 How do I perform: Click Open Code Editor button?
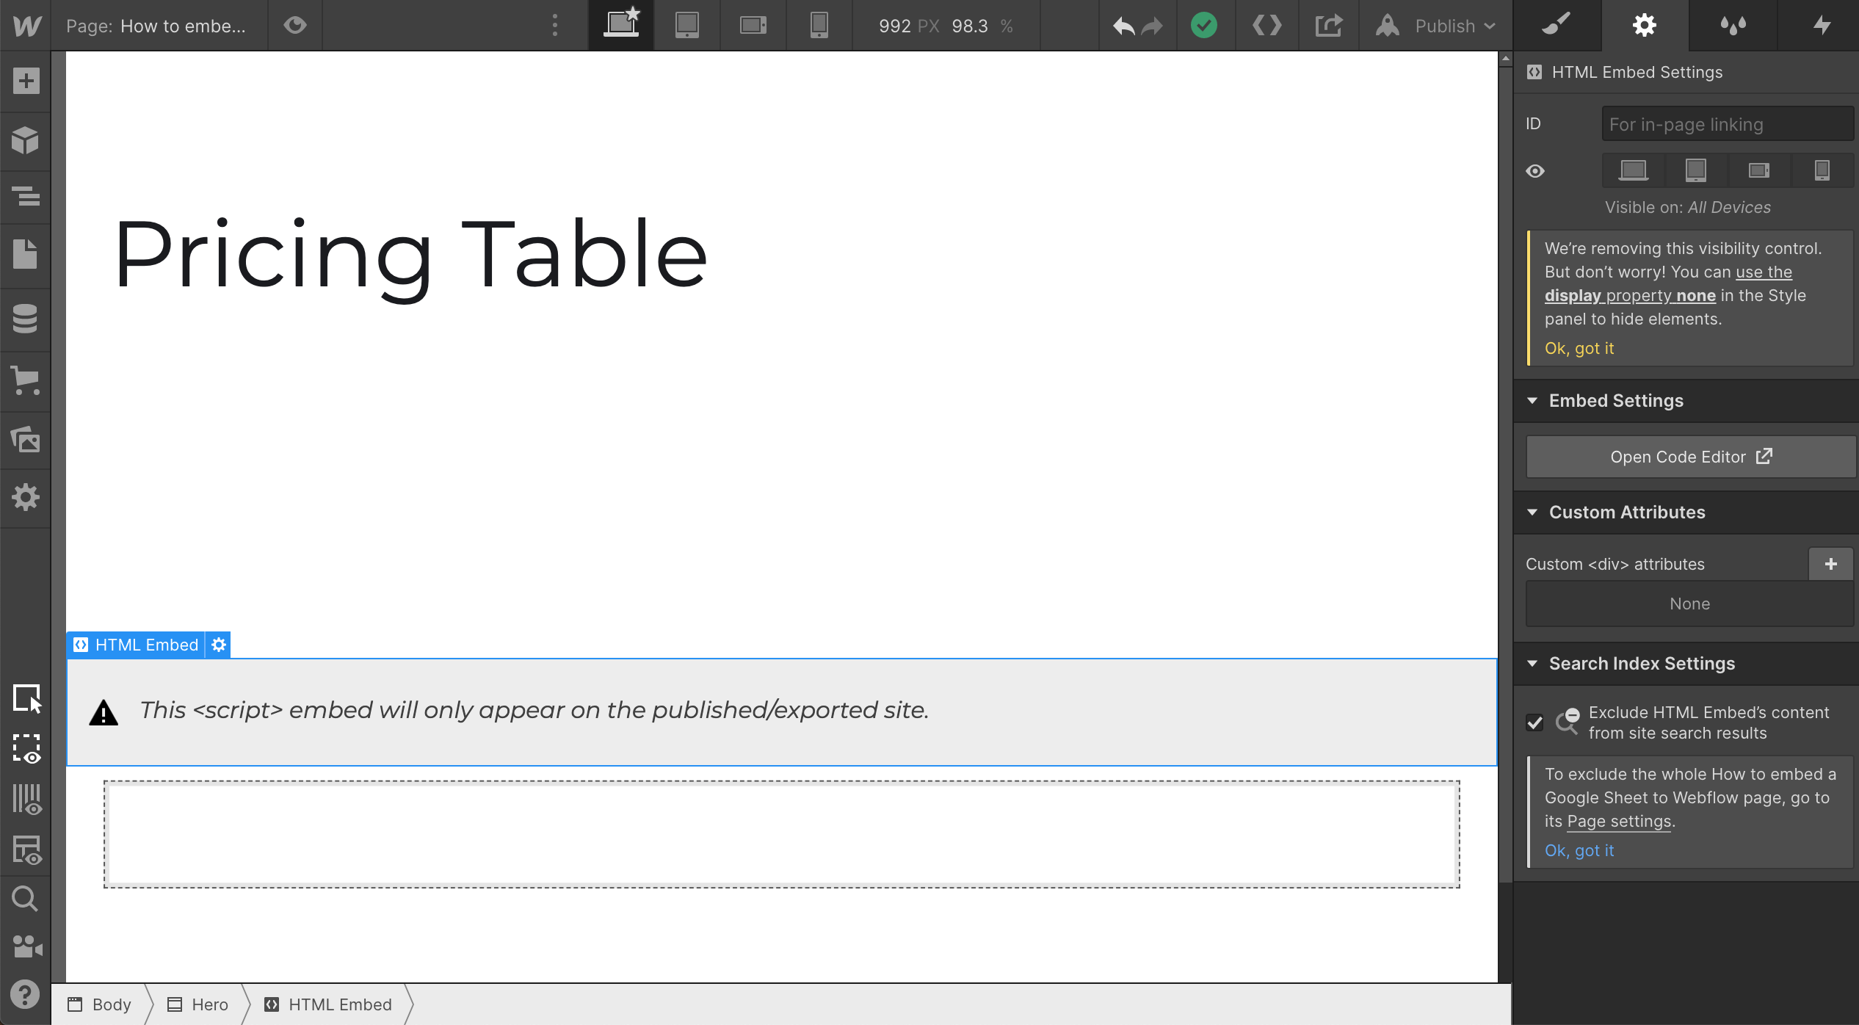point(1691,457)
